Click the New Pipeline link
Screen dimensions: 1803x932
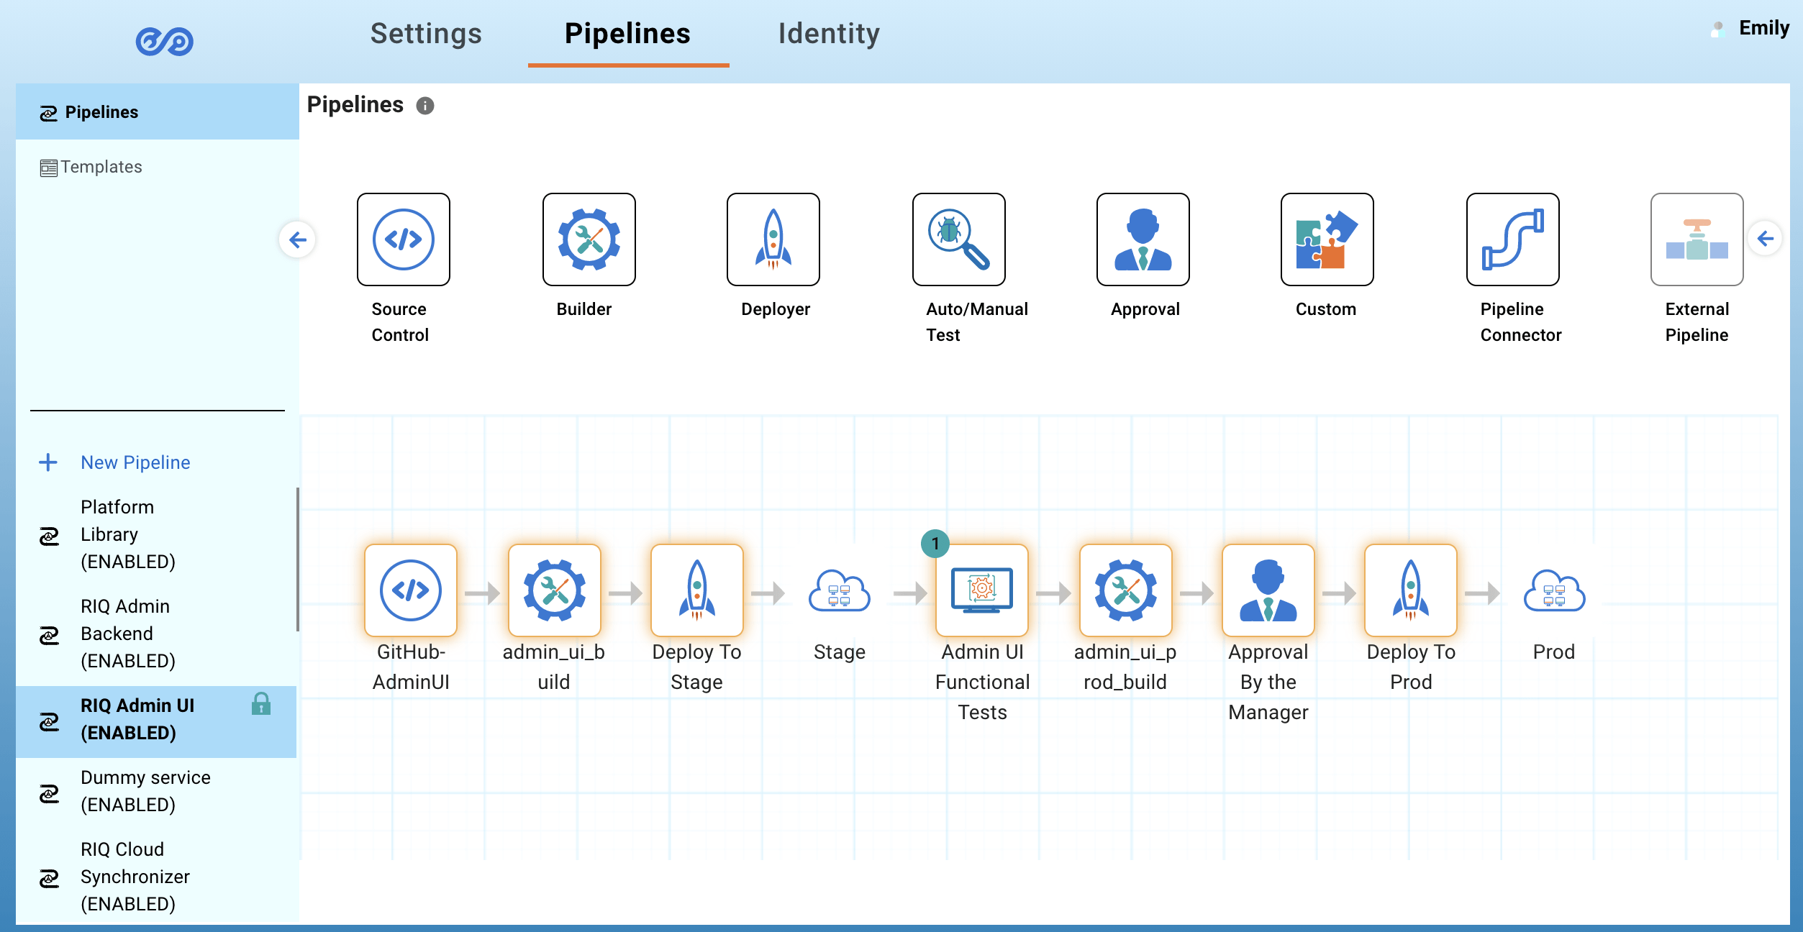tap(135, 462)
